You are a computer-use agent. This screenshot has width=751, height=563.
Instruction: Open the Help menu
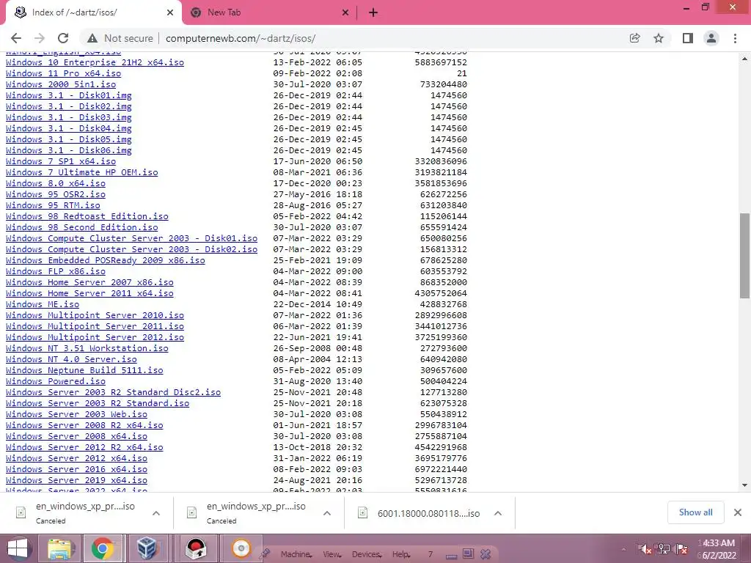401,554
